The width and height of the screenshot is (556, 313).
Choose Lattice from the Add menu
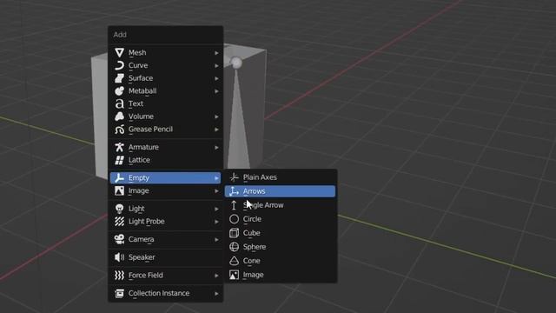pos(166,160)
